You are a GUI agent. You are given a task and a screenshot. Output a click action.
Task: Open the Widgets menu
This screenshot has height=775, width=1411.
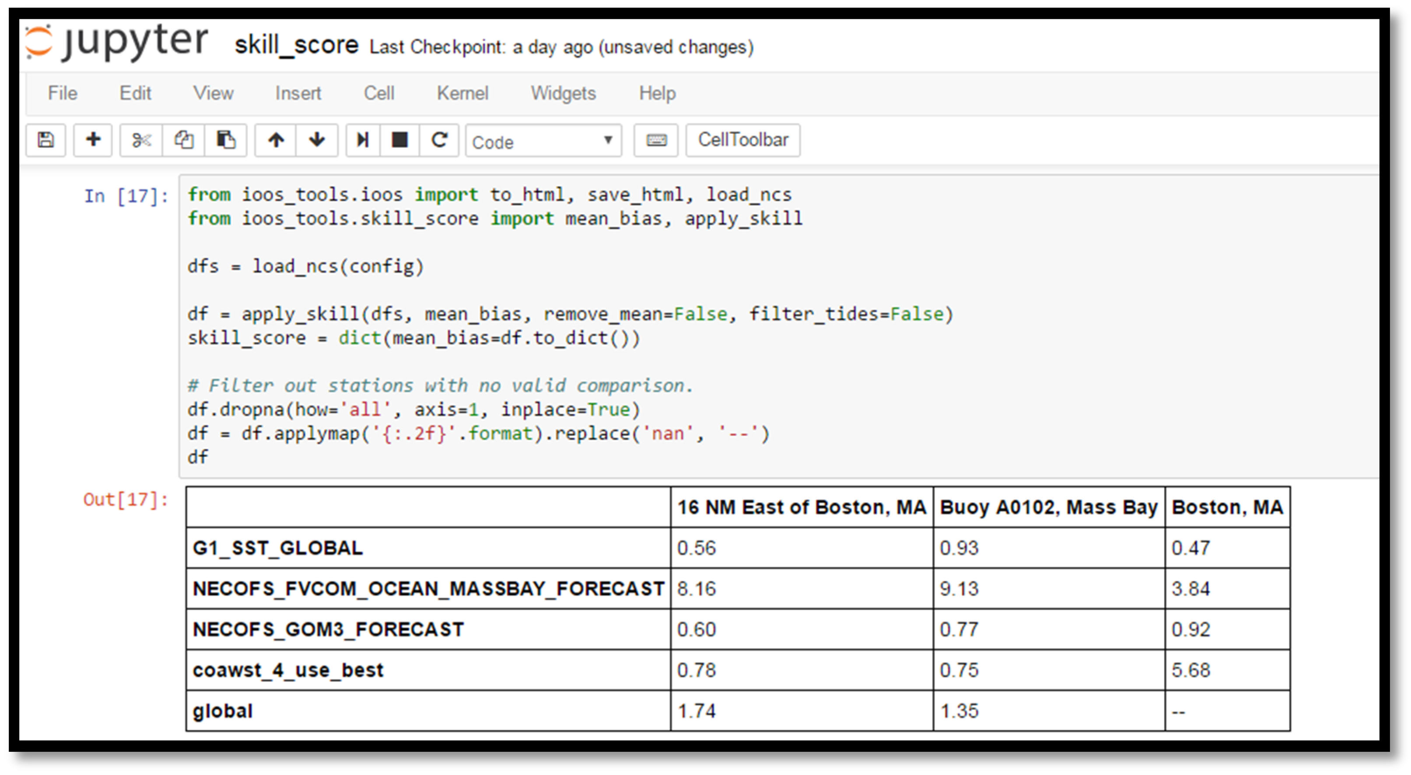pyautogui.click(x=563, y=93)
